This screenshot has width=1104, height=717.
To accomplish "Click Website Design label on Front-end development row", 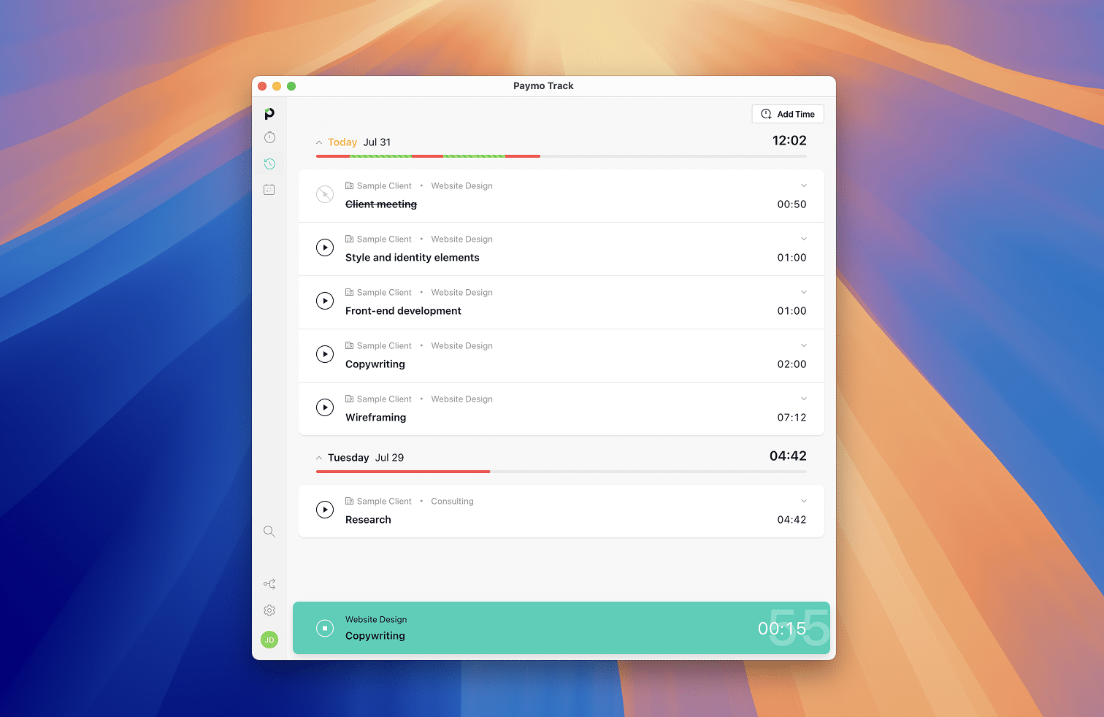I will click(x=461, y=293).
